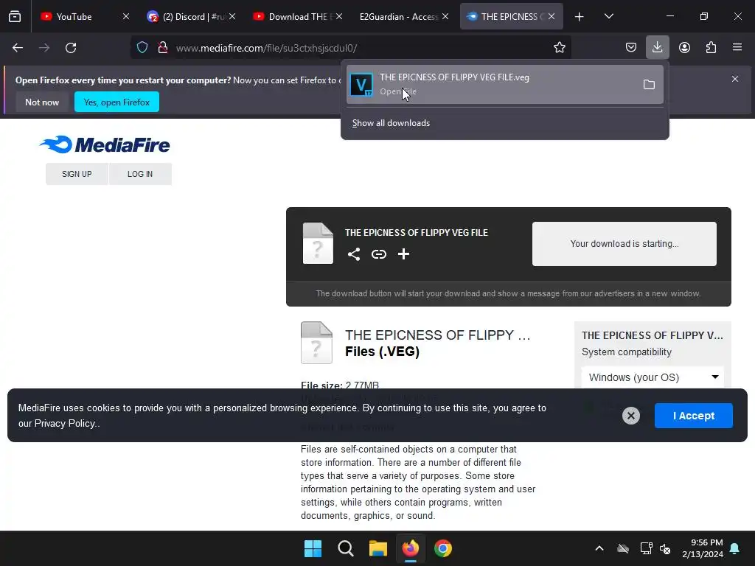Click the unknown file type thumbnail in header
The image size is (755, 566).
318,243
